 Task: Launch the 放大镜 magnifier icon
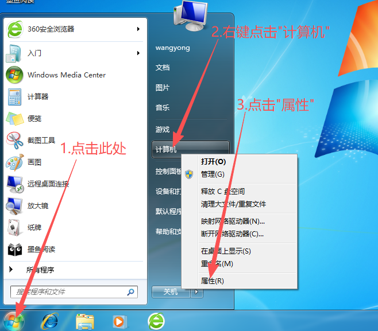pos(14,206)
